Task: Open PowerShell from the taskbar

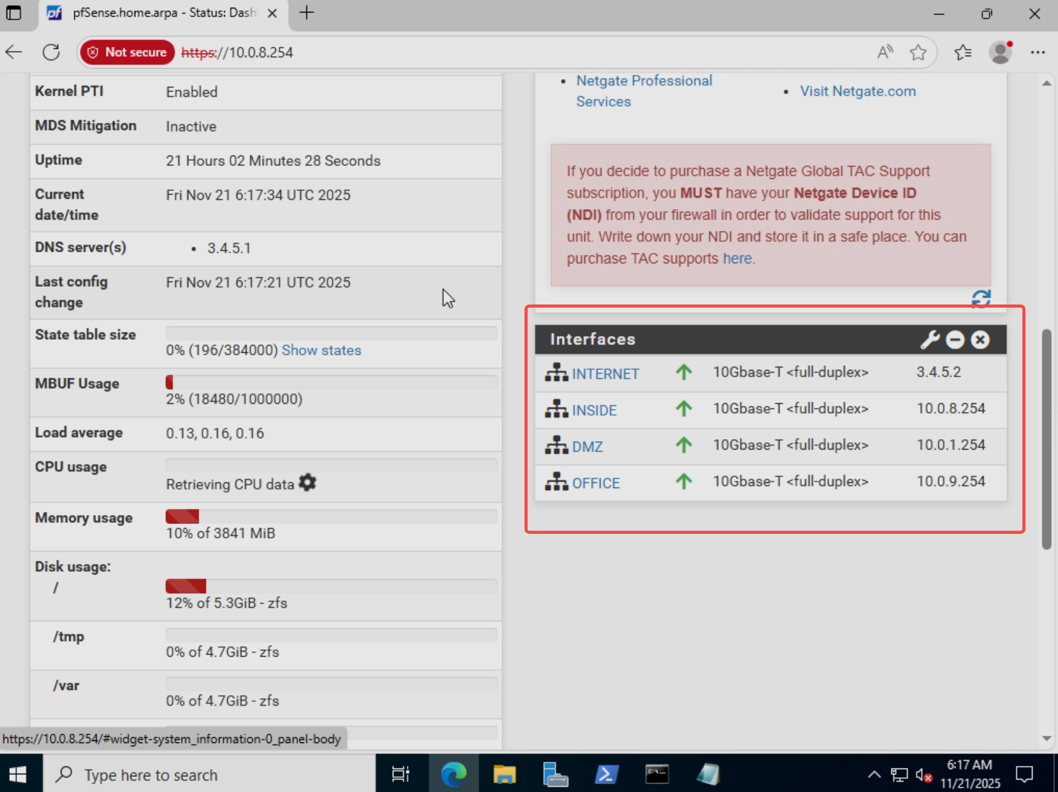Action: click(x=606, y=775)
